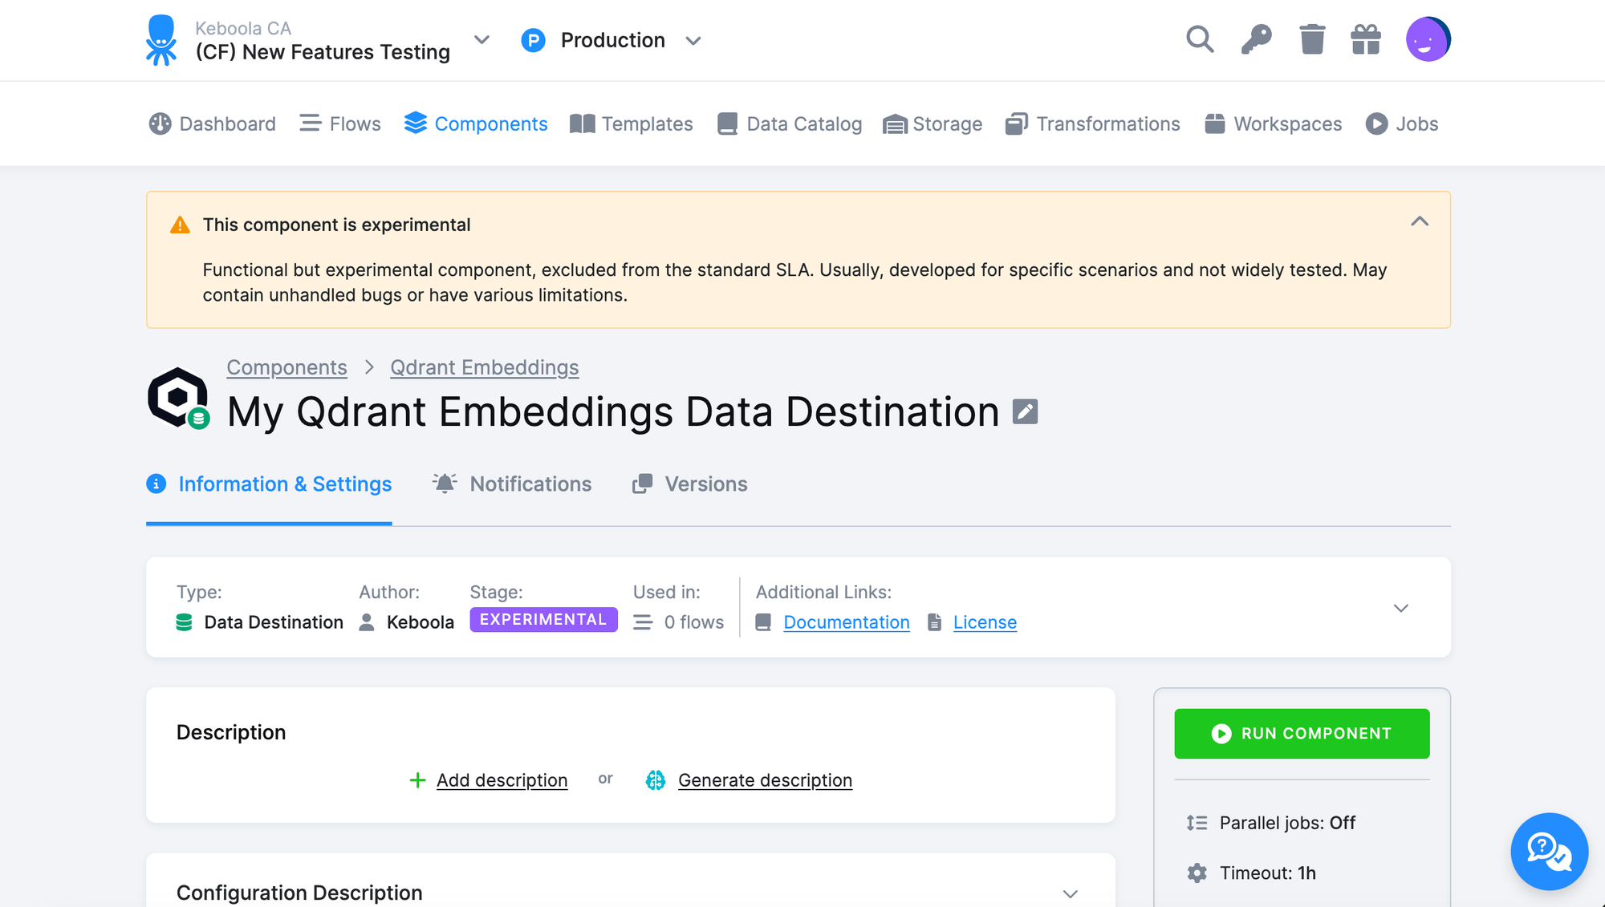Click the Documentation book icon
The image size is (1605, 907).
pos(763,622)
